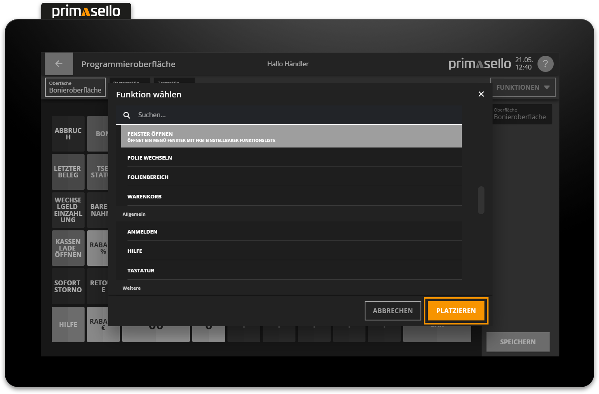Select the KASSENLADE ÖFFNEN key
The height and width of the screenshot is (394, 599).
[68, 248]
